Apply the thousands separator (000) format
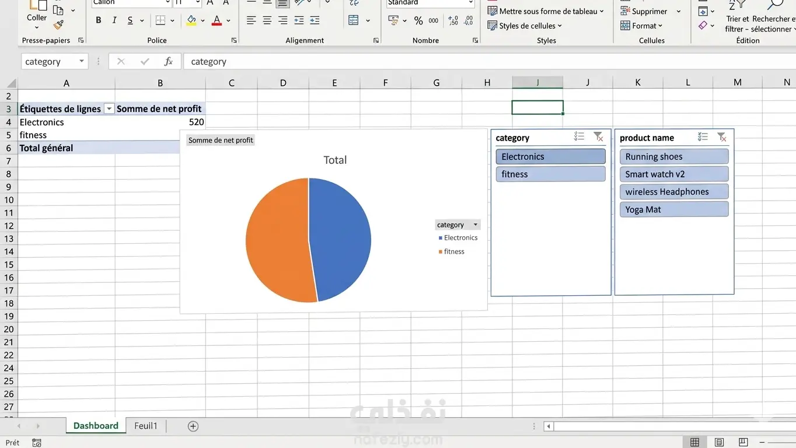This screenshot has height=448, width=796. pos(434,20)
